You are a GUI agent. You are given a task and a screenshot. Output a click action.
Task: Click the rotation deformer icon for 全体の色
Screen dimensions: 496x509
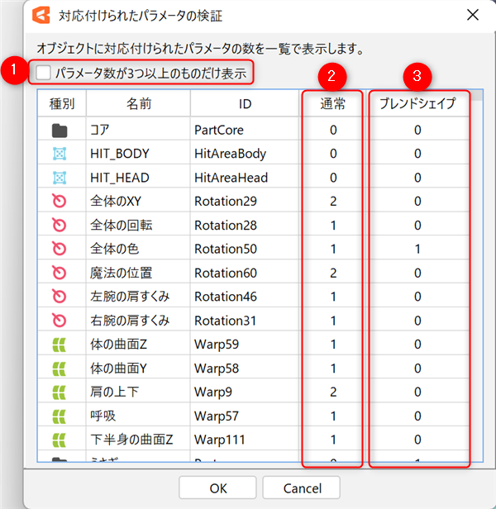coord(59,249)
